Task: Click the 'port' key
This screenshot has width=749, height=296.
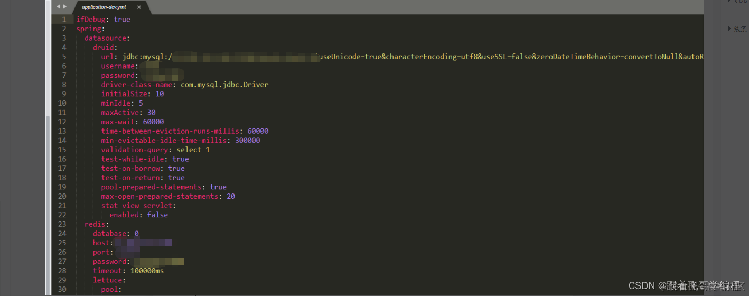Action: [101, 252]
